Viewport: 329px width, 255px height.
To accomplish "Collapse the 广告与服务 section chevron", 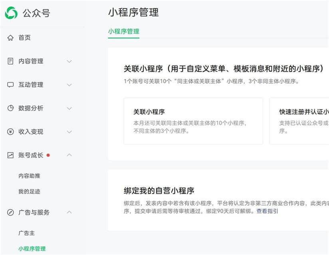I will [x=69, y=212].
